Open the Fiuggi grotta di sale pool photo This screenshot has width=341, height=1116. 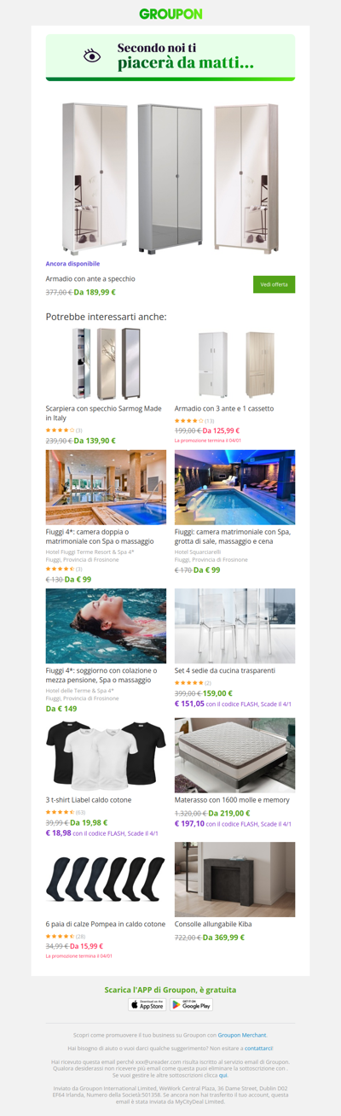(234, 488)
